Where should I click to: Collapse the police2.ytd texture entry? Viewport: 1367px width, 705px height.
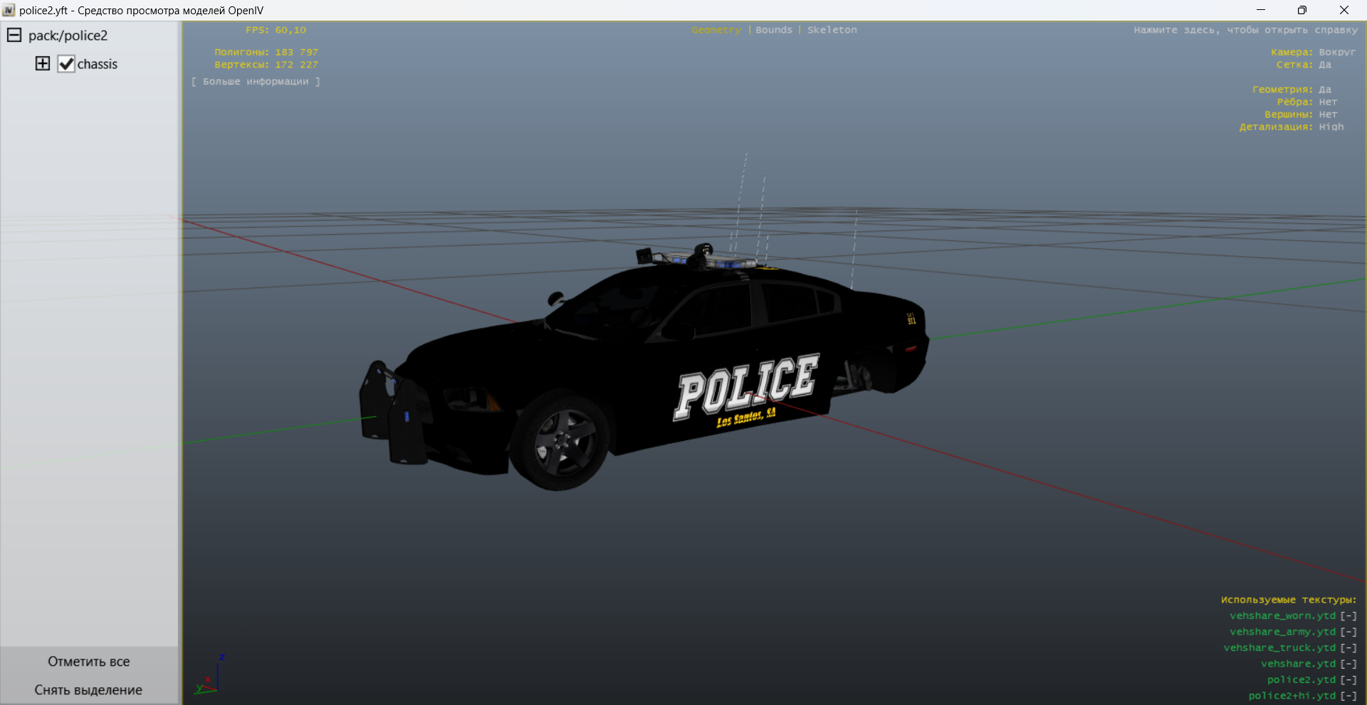[1348, 680]
